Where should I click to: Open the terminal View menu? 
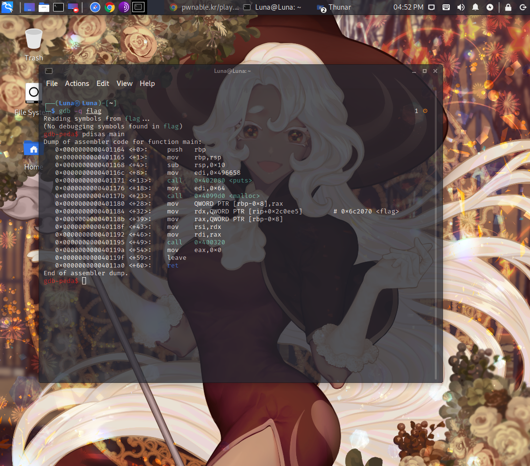coord(124,84)
